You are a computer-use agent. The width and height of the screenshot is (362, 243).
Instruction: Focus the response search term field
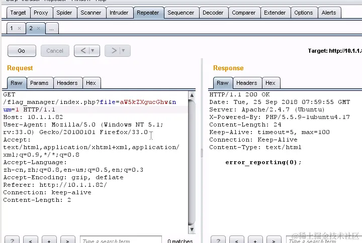324,240
